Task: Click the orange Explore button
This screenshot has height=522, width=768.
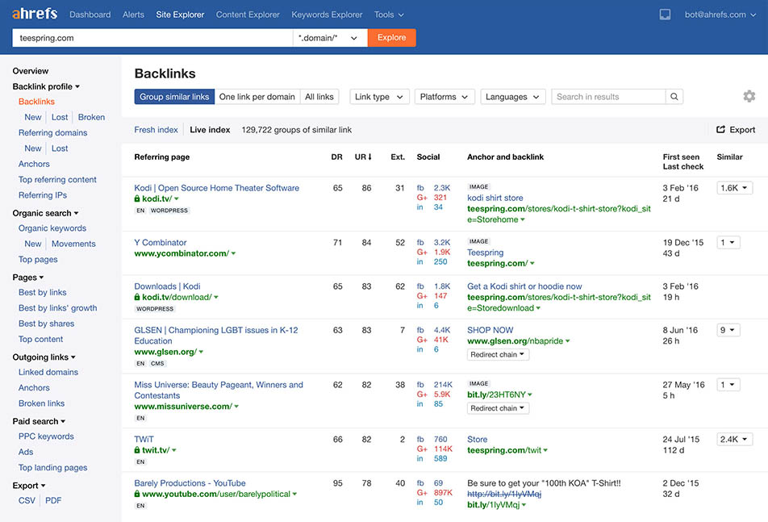Action: 391,37
